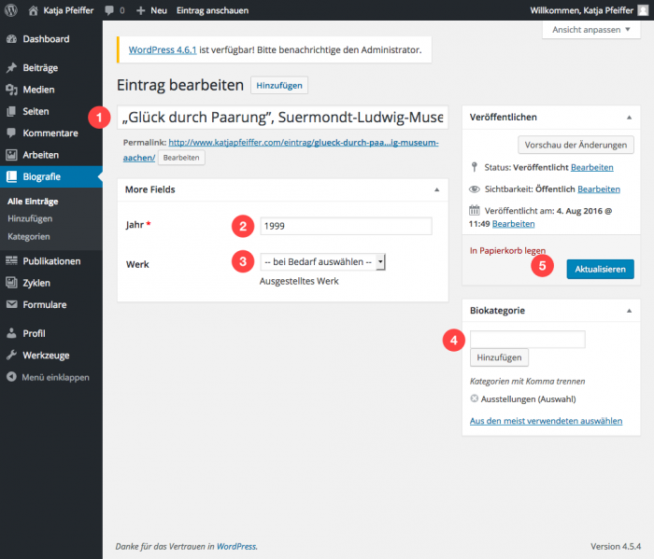Click the Biografie book icon
Image resolution: width=654 pixels, height=559 pixels.
click(x=11, y=176)
